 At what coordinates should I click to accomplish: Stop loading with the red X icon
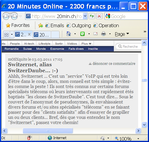99,16
